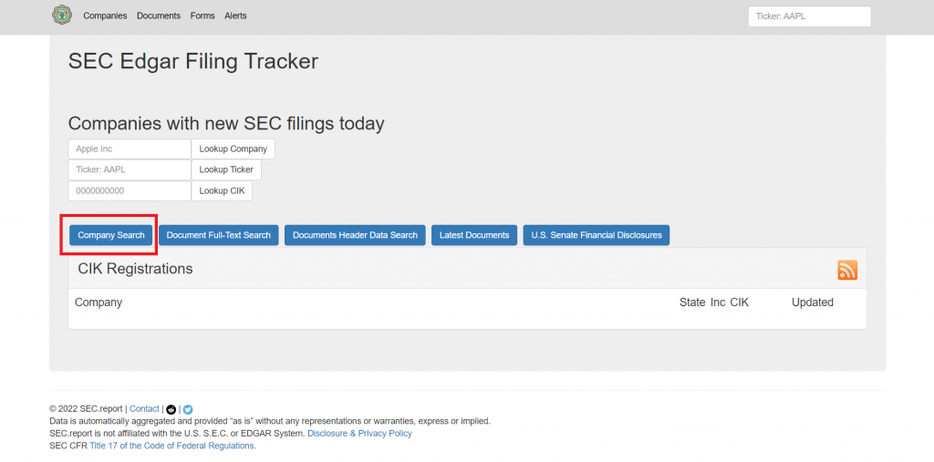This screenshot has height=462, width=934.
Task: Click the Lookup Company button
Action: tap(233, 149)
